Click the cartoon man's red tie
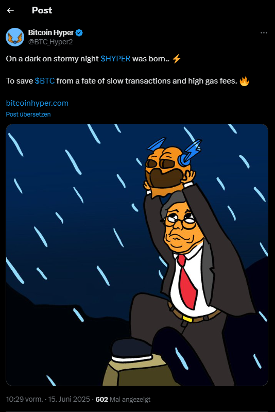 (x=187, y=282)
